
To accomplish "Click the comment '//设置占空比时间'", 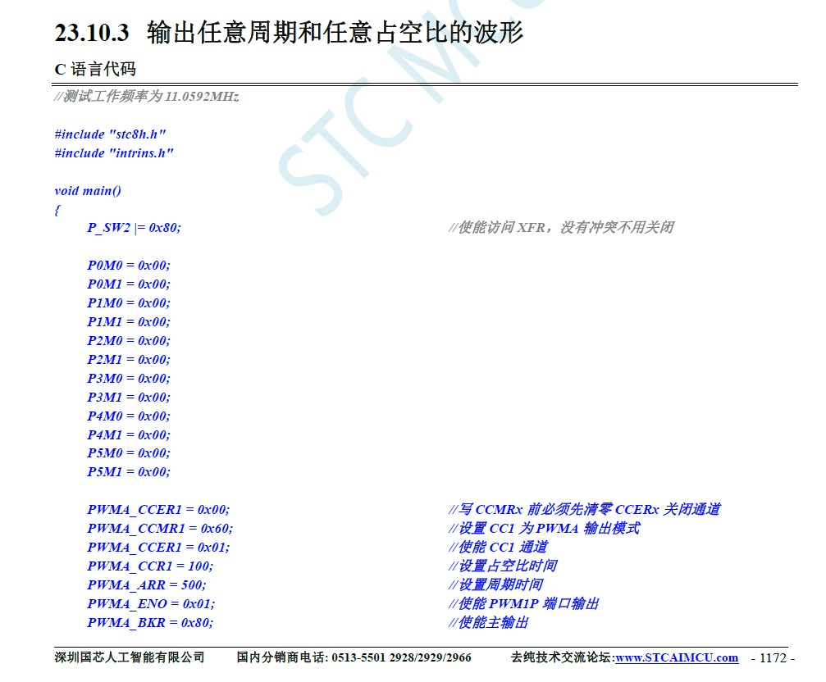I will pyautogui.click(x=503, y=566).
